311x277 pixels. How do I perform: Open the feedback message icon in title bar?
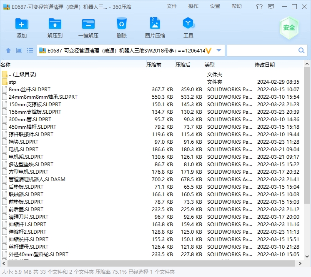click(271, 7)
